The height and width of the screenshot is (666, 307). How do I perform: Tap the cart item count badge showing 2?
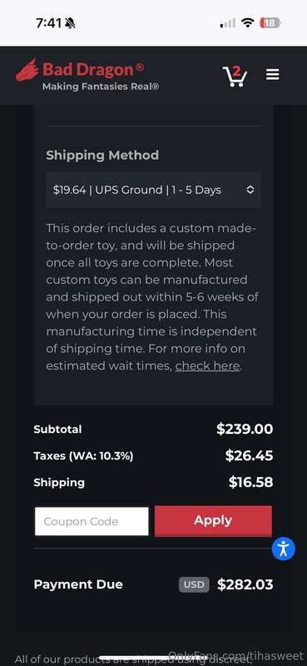point(237,70)
